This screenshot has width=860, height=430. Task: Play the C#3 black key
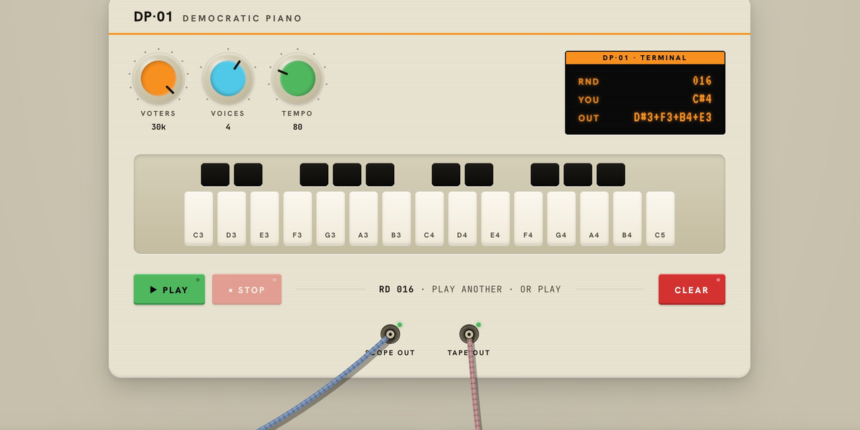(215, 175)
